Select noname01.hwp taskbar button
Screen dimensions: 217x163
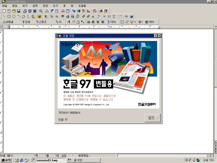49,160
